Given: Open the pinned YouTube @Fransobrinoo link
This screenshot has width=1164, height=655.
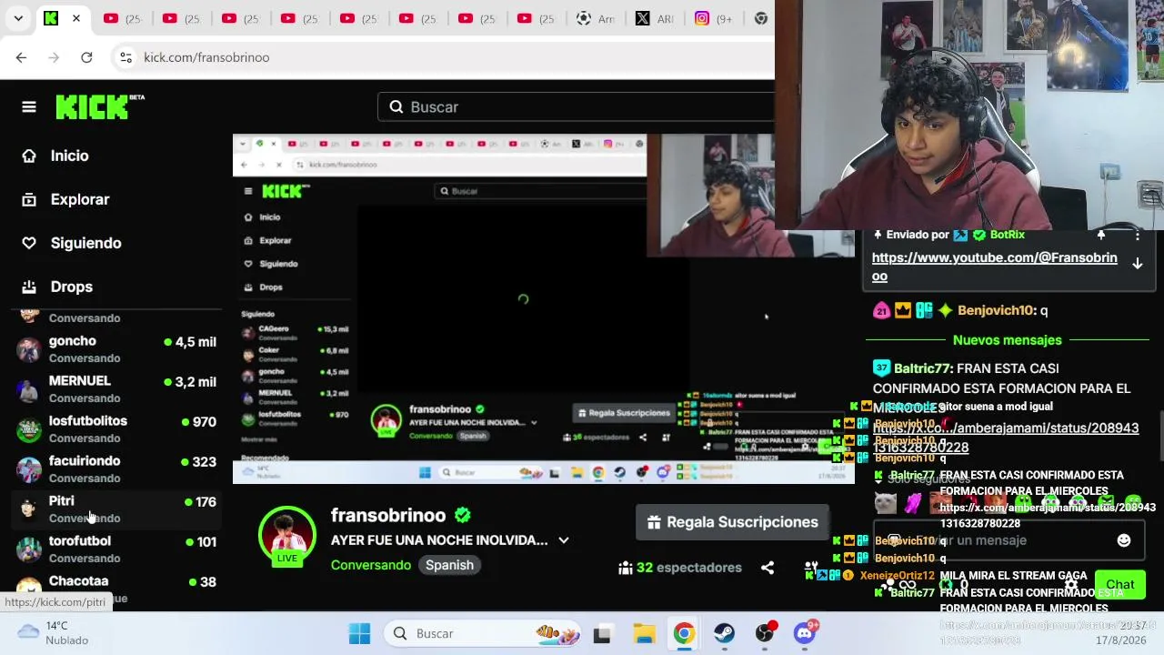Looking at the screenshot, I should coord(995,267).
